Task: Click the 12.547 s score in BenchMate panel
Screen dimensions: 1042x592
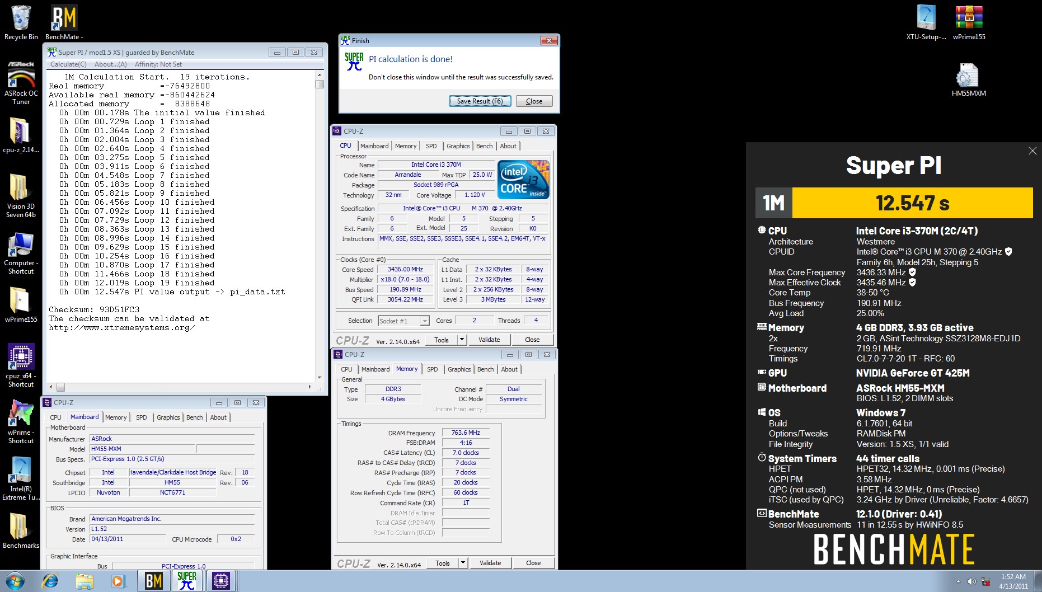Action: pos(912,203)
